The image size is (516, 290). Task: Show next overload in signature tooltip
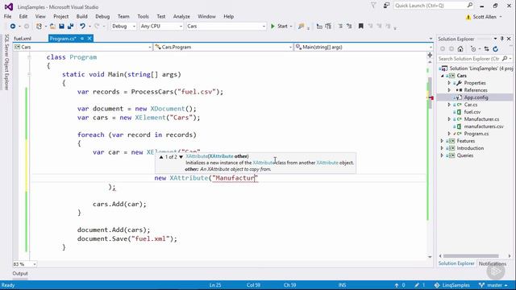[x=181, y=157]
